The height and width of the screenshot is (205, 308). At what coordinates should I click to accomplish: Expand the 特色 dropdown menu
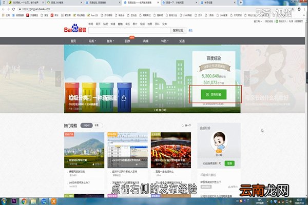(165, 41)
